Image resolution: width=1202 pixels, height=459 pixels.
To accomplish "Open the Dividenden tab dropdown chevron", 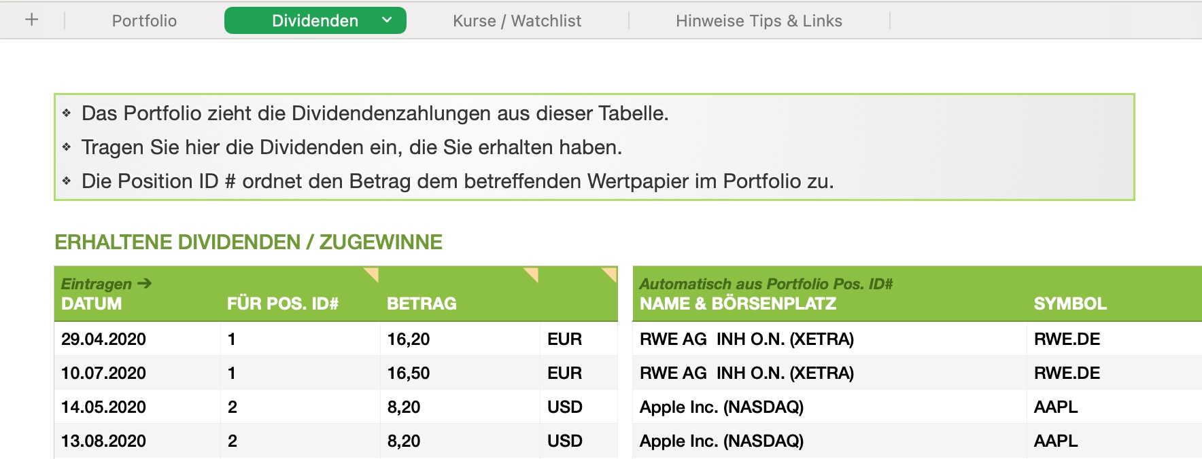I will coord(387,20).
